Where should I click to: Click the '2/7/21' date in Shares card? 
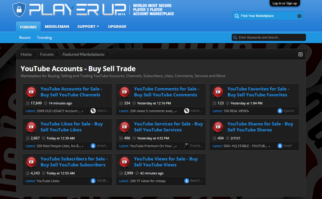coord(235,138)
